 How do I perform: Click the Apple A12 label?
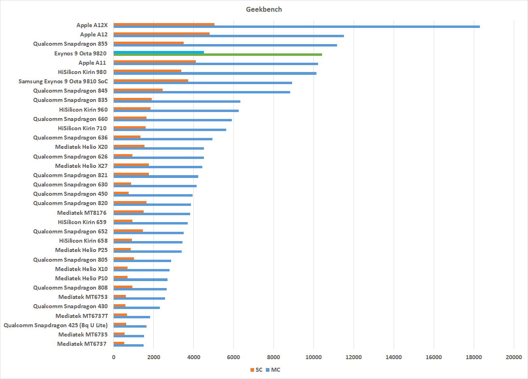(94, 34)
